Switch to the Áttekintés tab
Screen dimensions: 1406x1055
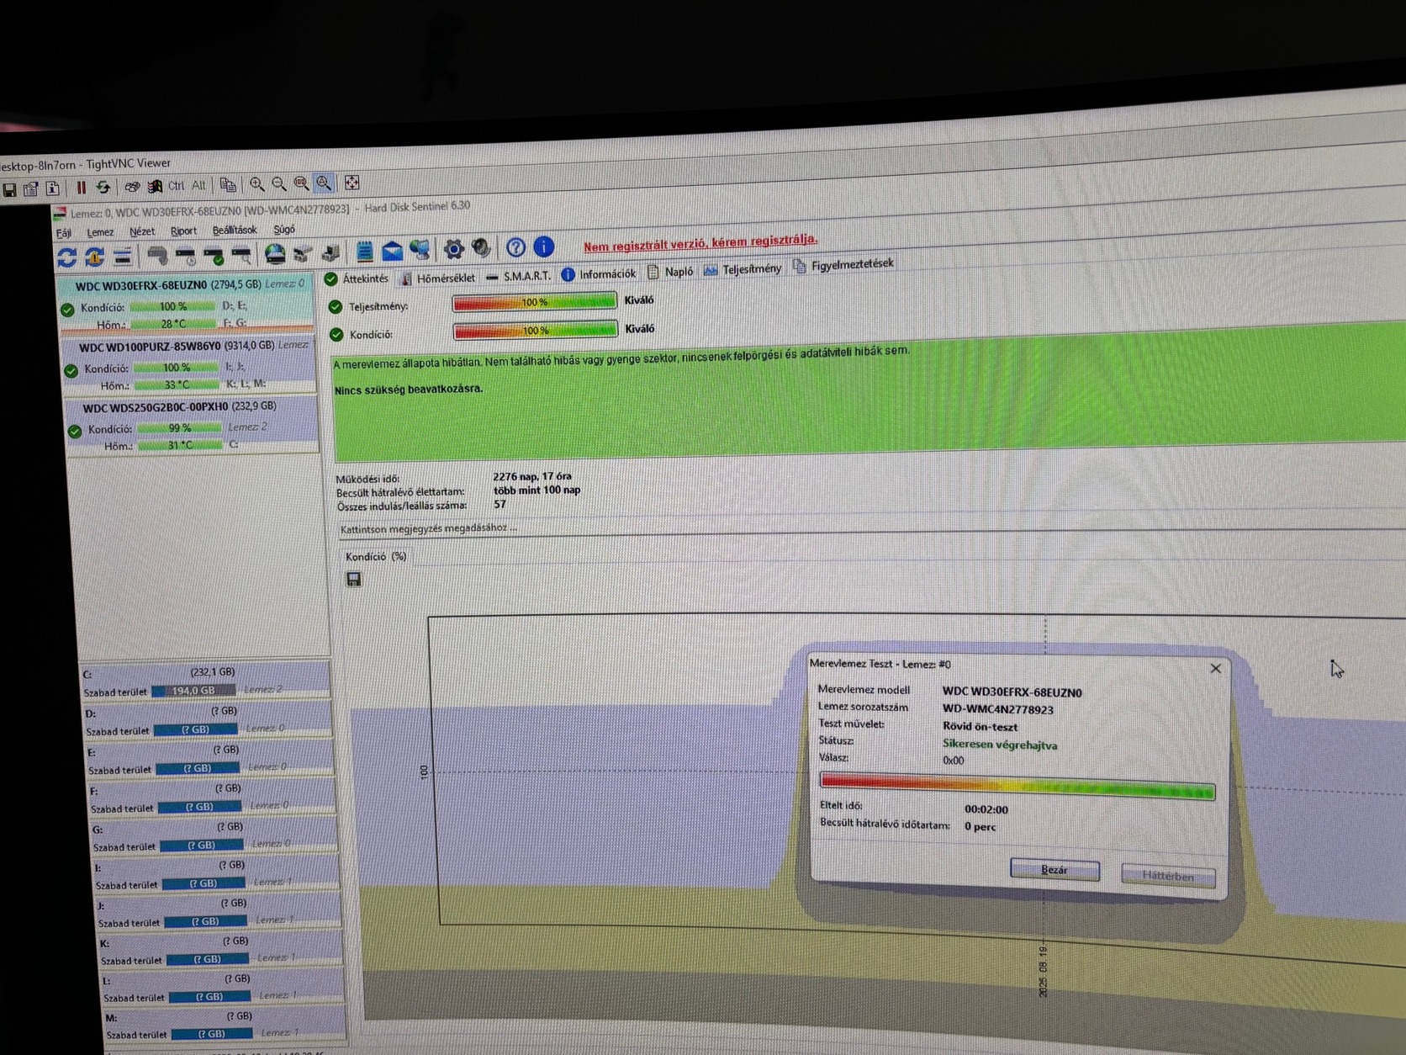357,278
